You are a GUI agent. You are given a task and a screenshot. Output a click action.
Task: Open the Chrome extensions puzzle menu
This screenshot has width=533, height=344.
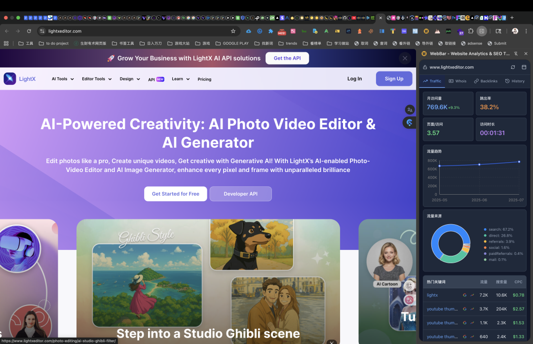pos(471,31)
